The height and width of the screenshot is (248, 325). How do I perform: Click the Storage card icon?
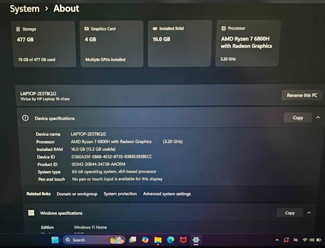tap(18, 29)
